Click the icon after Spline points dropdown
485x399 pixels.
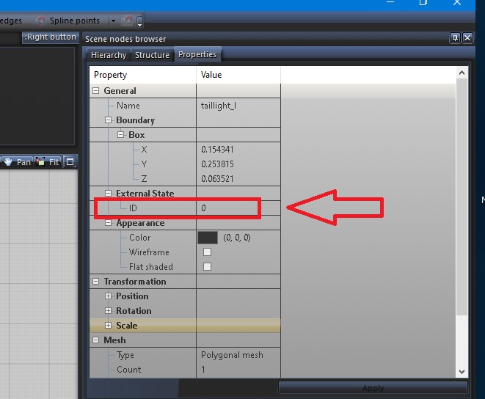pos(128,21)
